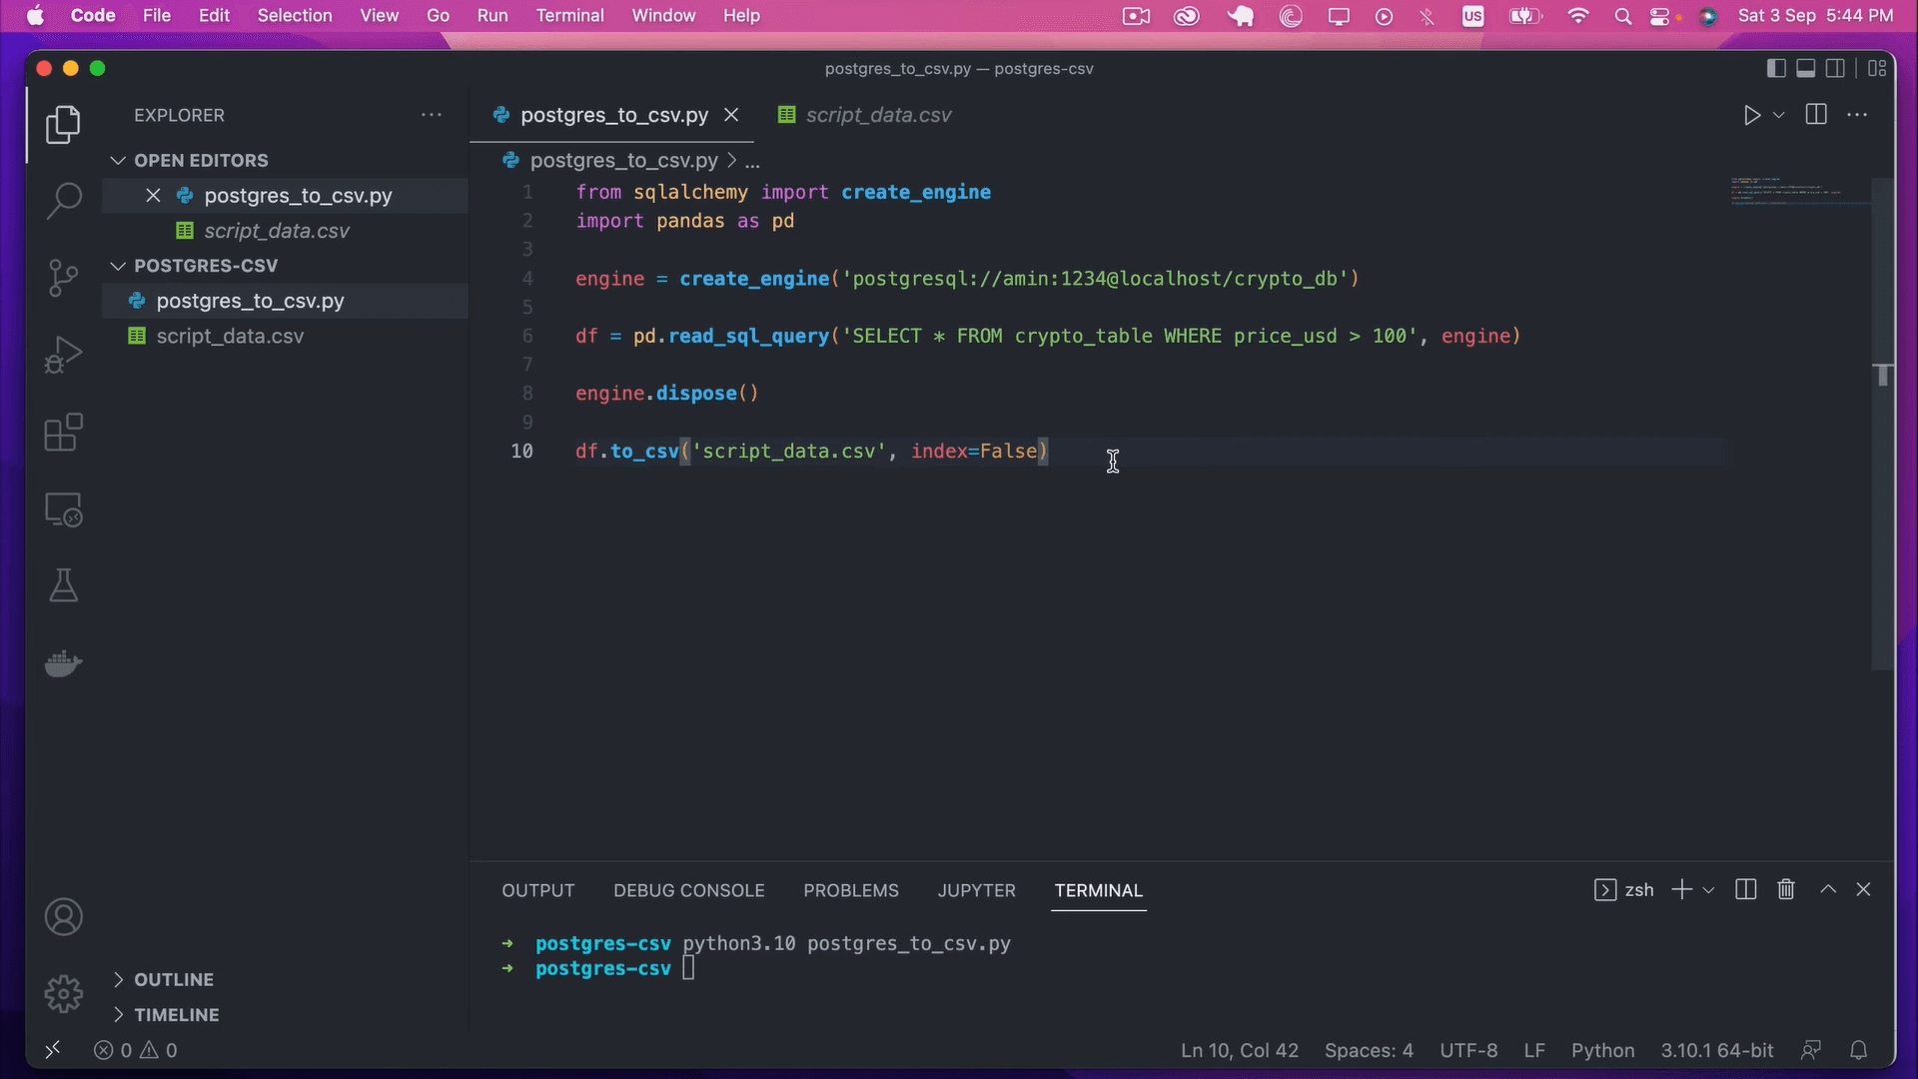Open the Run menu

pos(492,15)
